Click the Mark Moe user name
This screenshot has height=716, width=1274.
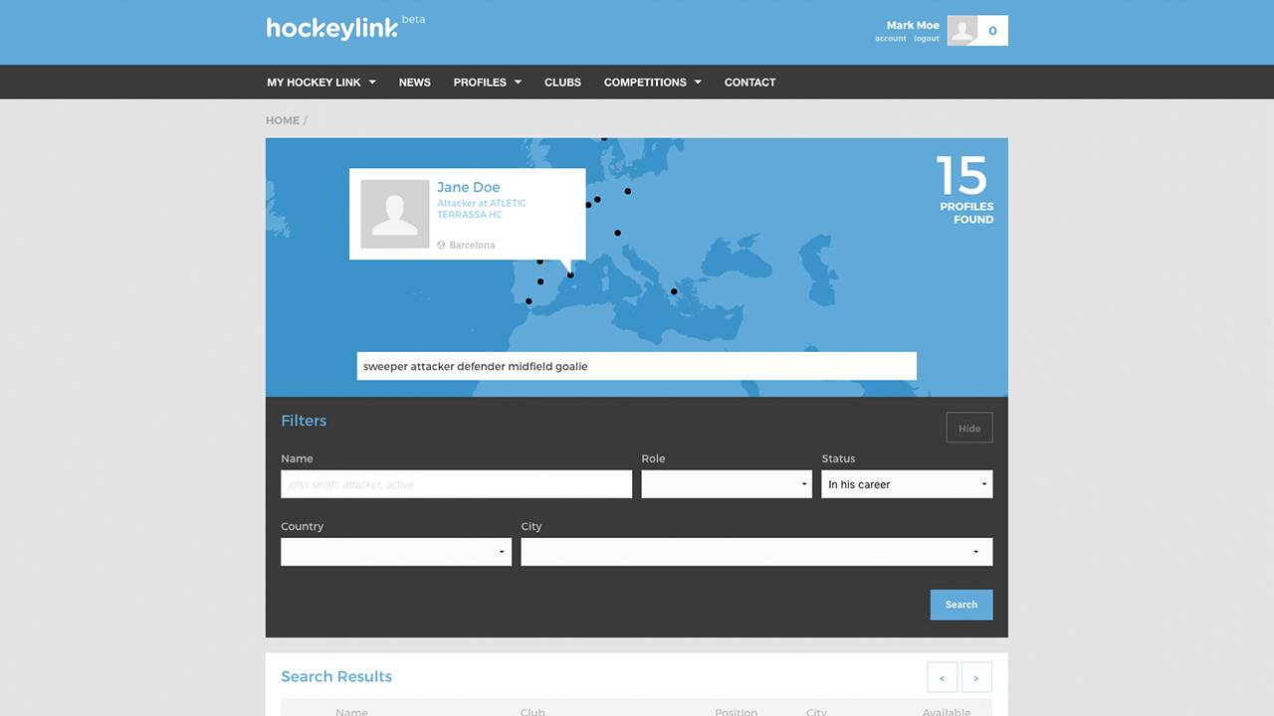coord(913,25)
